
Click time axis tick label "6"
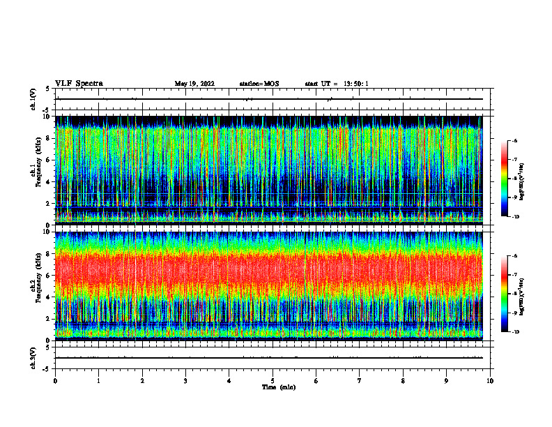pyautogui.click(x=316, y=381)
